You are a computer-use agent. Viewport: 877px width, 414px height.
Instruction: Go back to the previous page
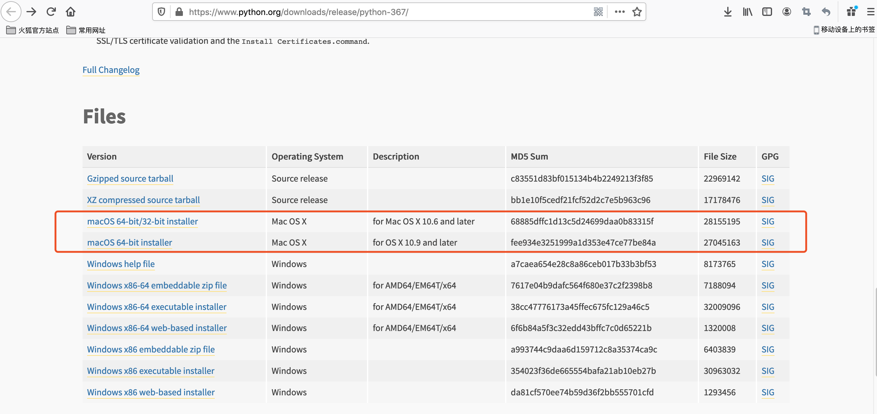(11, 12)
